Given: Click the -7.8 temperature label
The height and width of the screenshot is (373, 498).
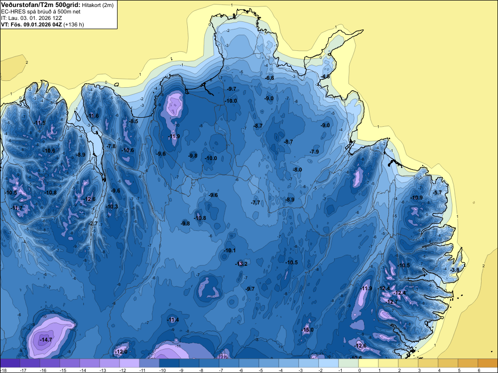Looking at the screenshot, I should coord(111,146).
